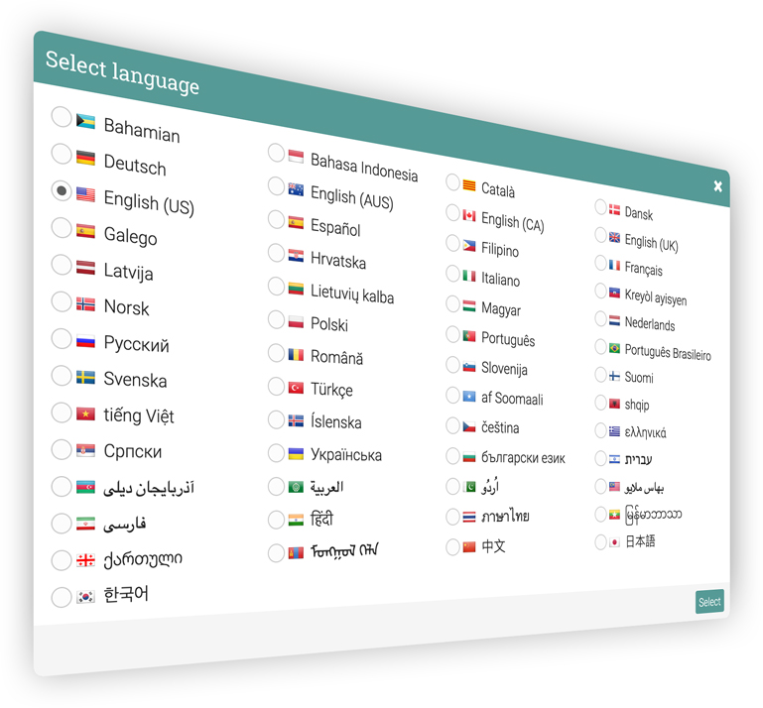Click the Swedish flag icon

click(x=85, y=378)
